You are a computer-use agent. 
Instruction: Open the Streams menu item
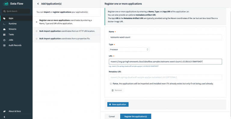click(16, 29)
